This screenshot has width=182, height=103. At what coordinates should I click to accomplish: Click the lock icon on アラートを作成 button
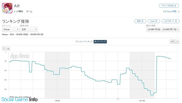click(x=175, y=6)
